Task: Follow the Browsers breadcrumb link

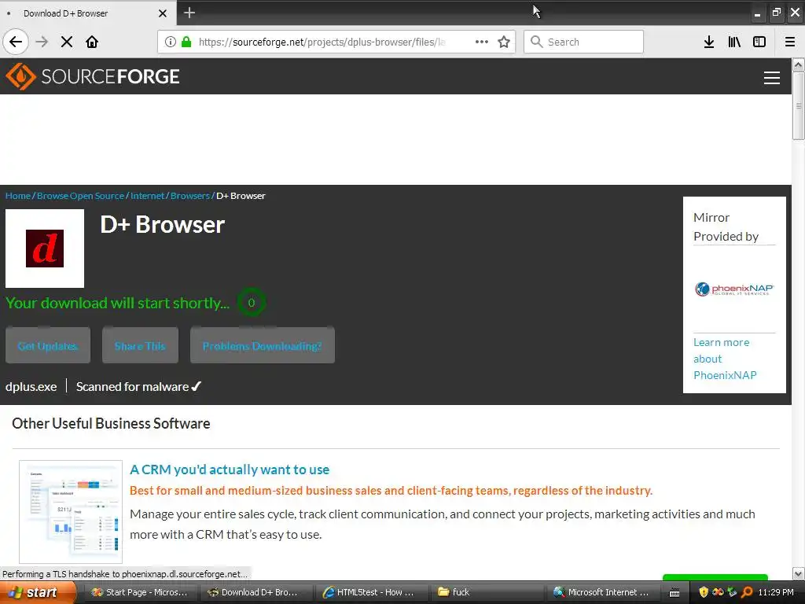Action: click(x=190, y=196)
